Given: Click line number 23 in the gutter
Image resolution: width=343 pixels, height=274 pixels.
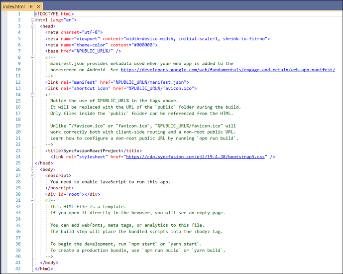Looking at the screenshot, I should tap(18, 150).
